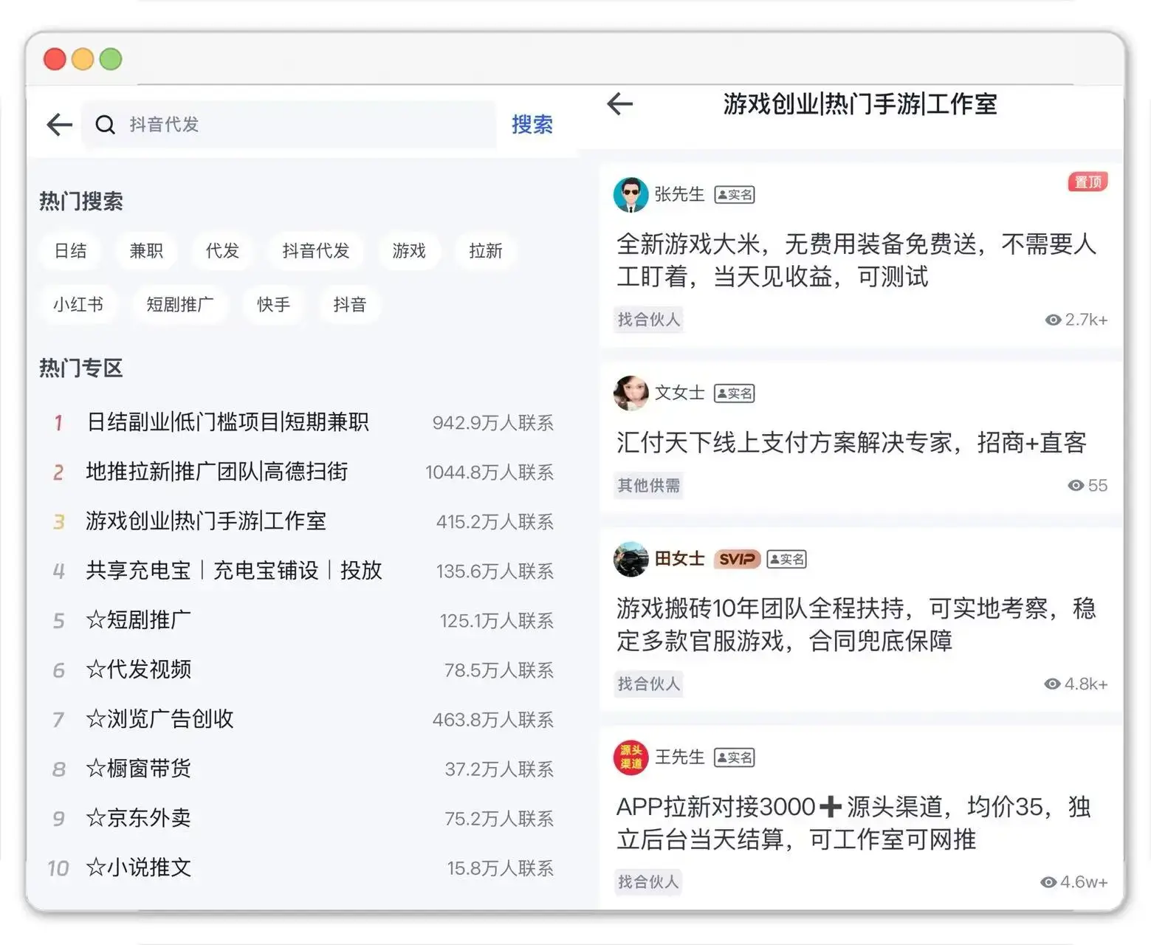Open the ☆京东外卖 zone
1151x945 pixels.
pos(299,818)
